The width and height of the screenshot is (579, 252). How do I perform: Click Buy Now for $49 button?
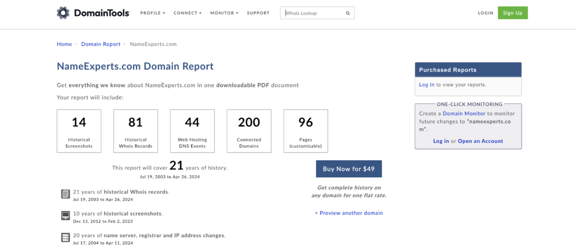coord(349,169)
